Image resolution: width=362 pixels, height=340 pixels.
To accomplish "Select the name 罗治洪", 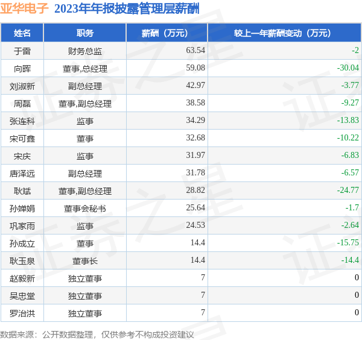I will (22, 313).
